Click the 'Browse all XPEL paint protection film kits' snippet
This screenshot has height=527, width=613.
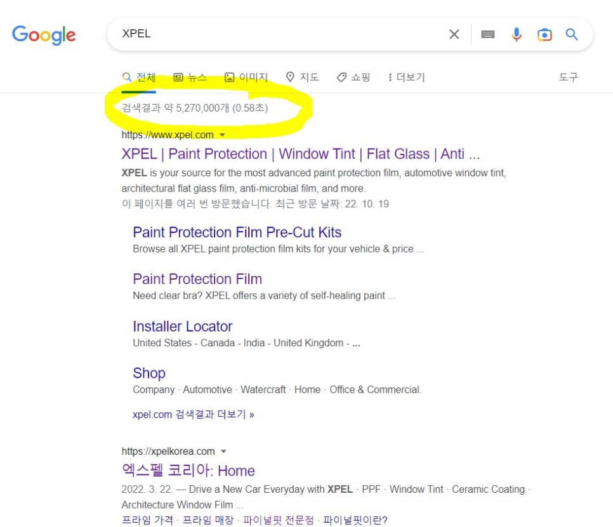point(279,249)
